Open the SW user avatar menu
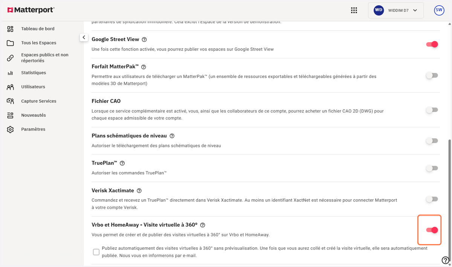The image size is (452, 267). point(439,11)
